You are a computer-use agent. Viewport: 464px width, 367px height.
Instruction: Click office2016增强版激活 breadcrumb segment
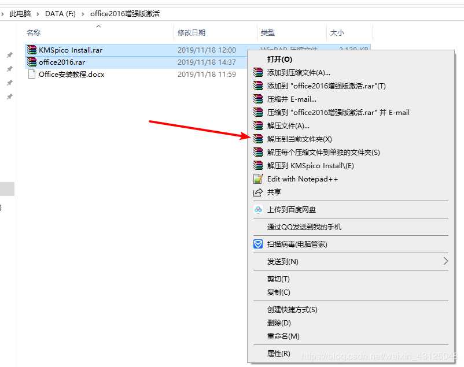(125, 14)
